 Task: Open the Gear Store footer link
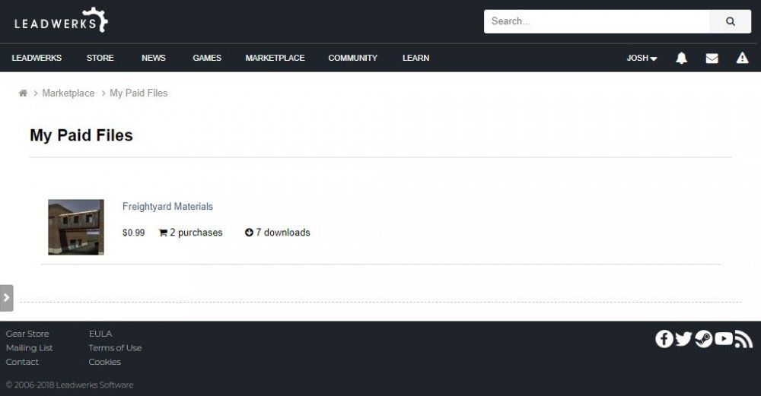[x=27, y=334]
